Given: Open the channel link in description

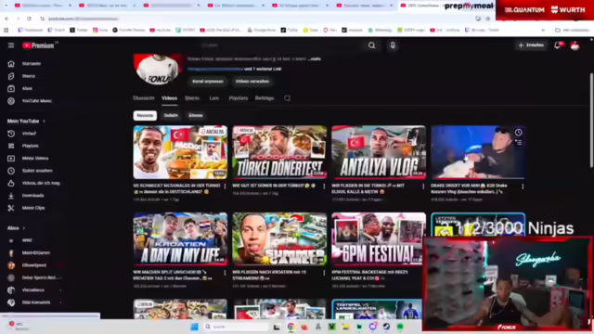Looking at the screenshot, I should (x=214, y=69).
